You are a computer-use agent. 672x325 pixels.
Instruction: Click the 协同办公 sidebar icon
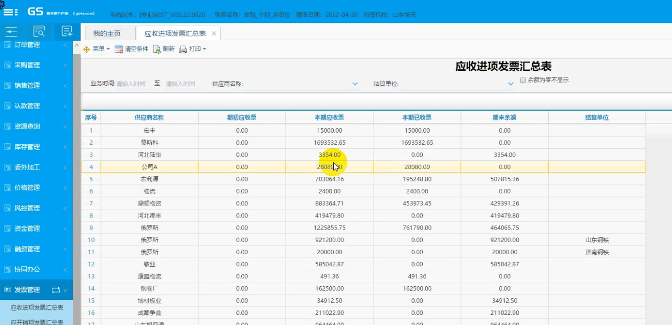(8, 269)
